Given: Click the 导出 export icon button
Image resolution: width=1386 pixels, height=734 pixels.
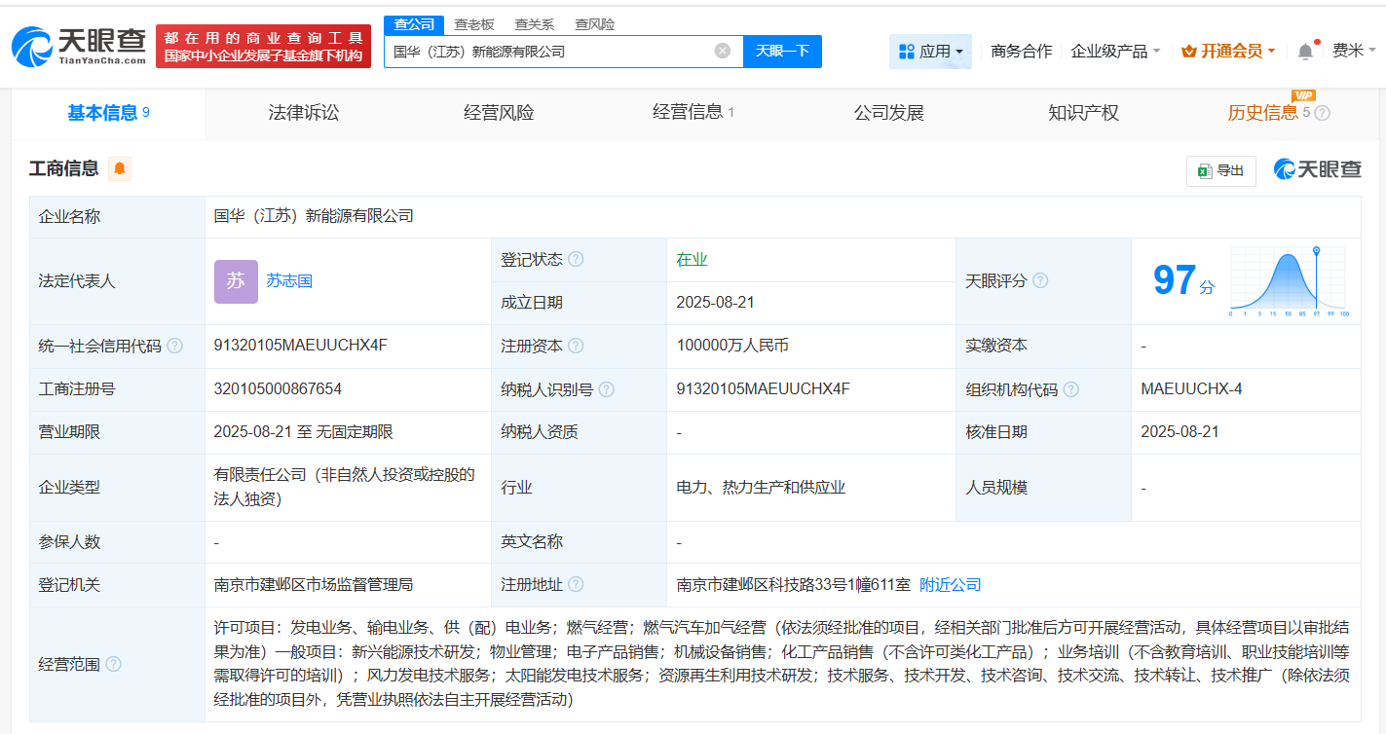Looking at the screenshot, I should [x=1220, y=169].
